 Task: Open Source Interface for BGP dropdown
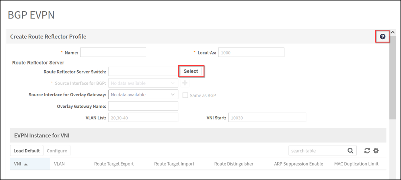pos(143,83)
